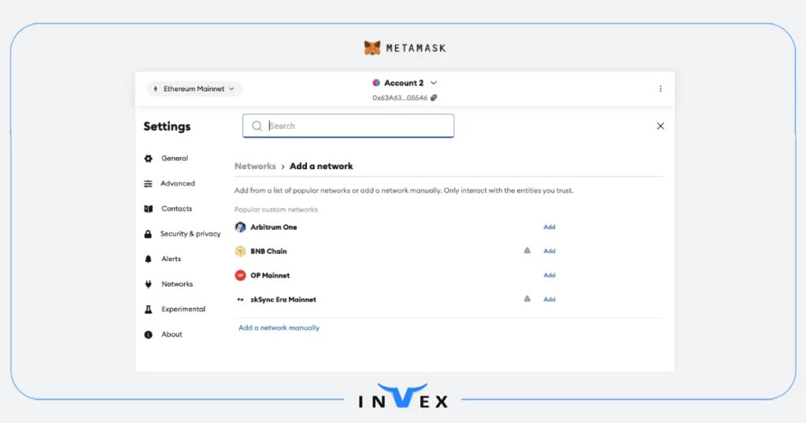The width and height of the screenshot is (806, 423).
Task: Open Advanced settings
Action: click(177, 183)
